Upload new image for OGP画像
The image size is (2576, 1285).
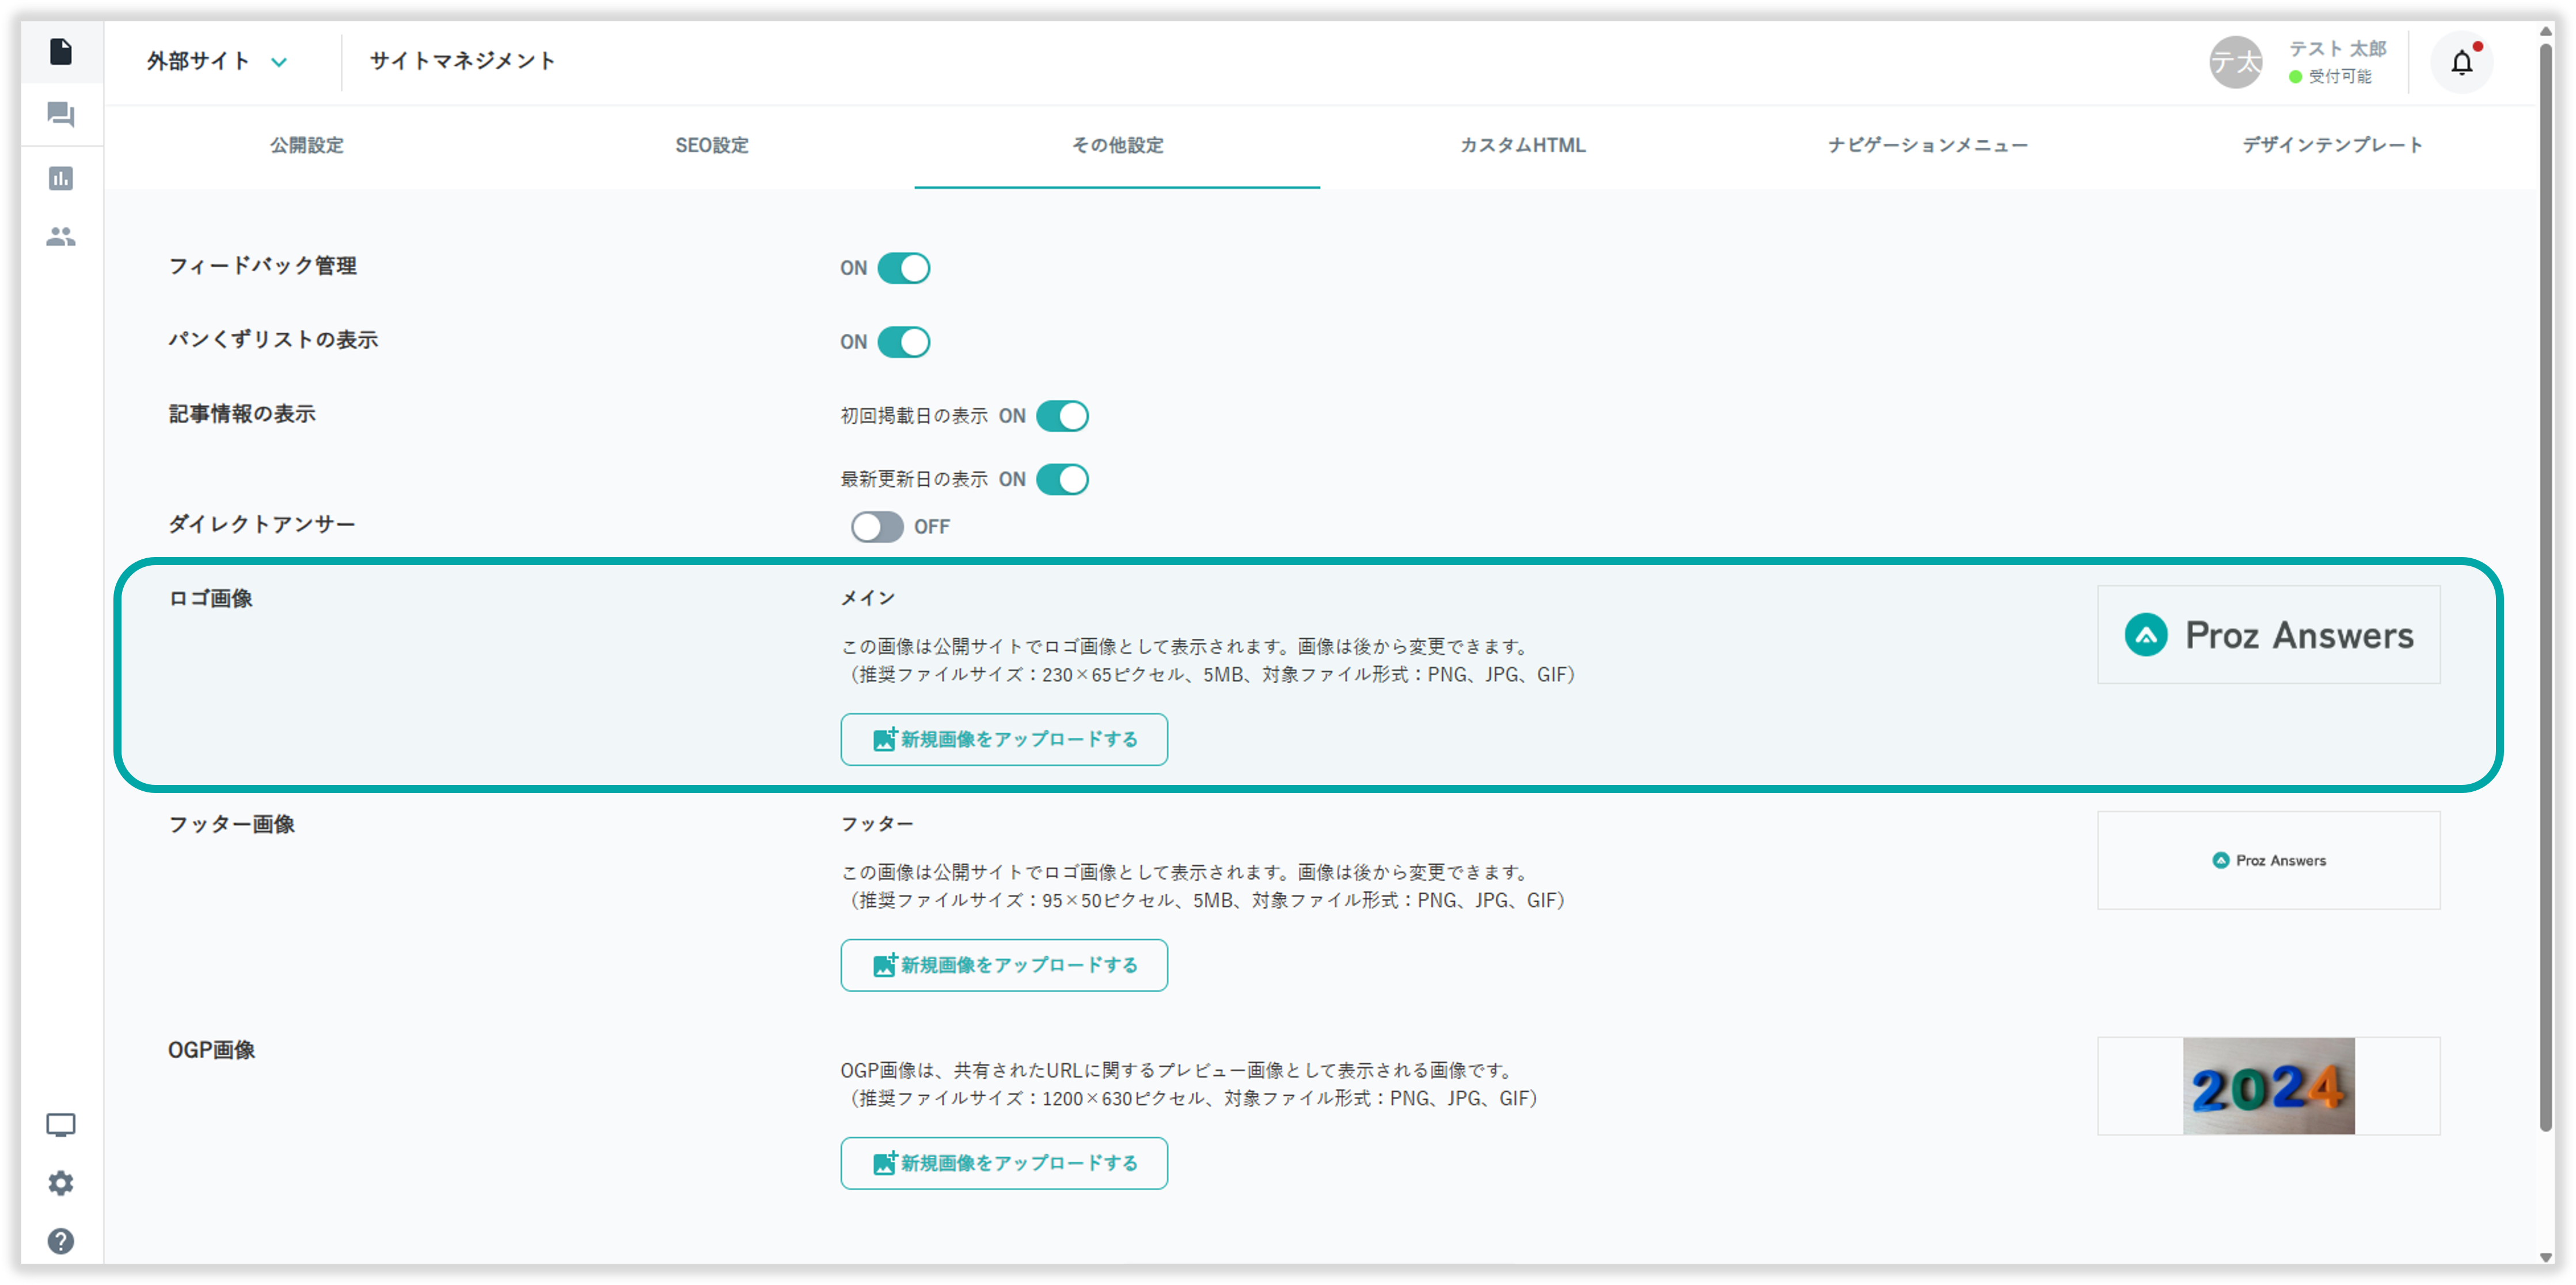coord(1003,1163)
